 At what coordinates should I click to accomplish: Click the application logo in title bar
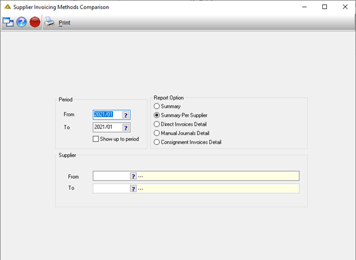click(x=8, y=7)
